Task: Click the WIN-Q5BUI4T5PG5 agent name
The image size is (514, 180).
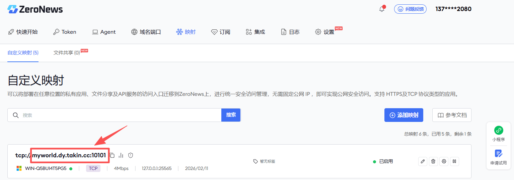Action: (46, 168)
